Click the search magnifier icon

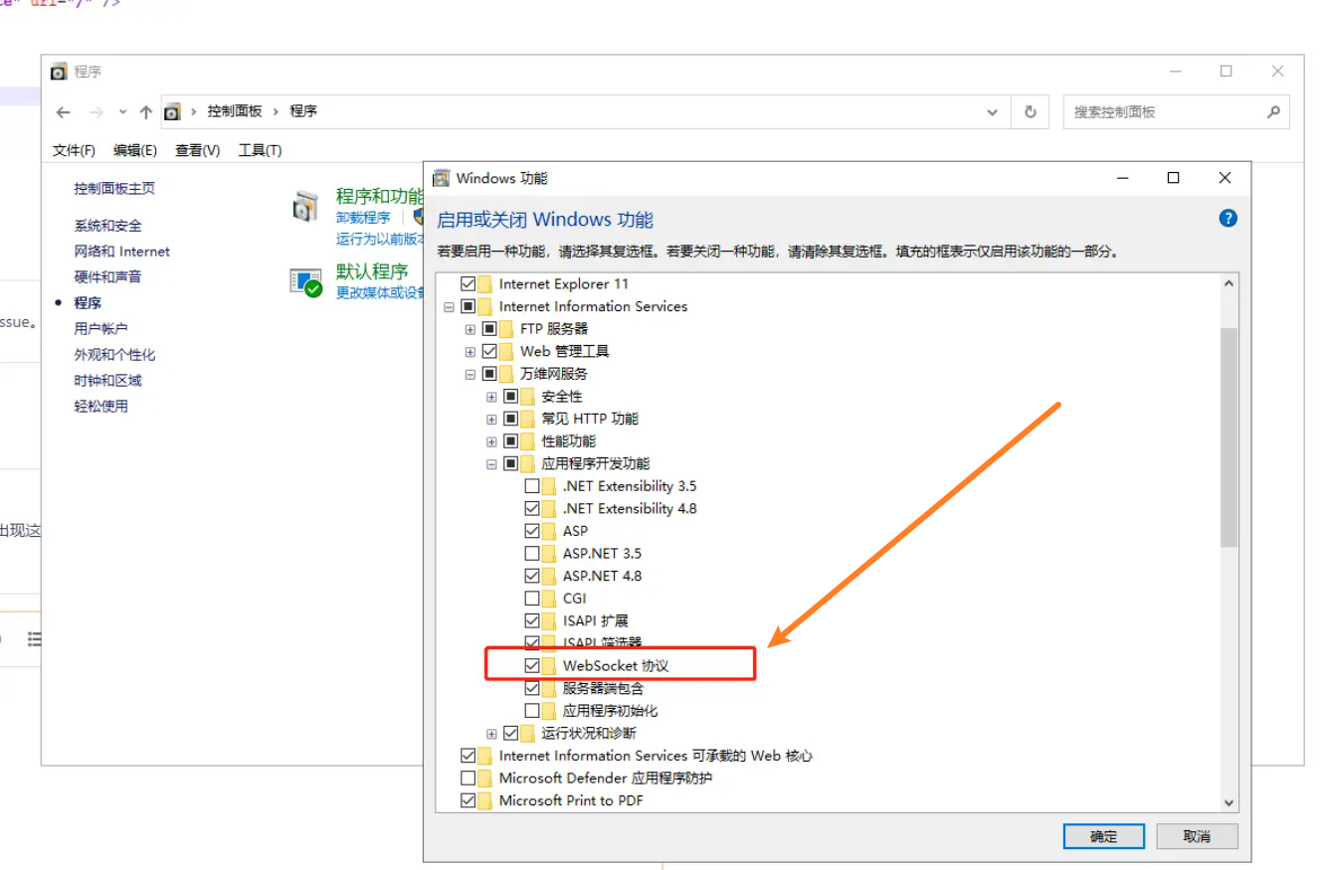(1273, 112)
